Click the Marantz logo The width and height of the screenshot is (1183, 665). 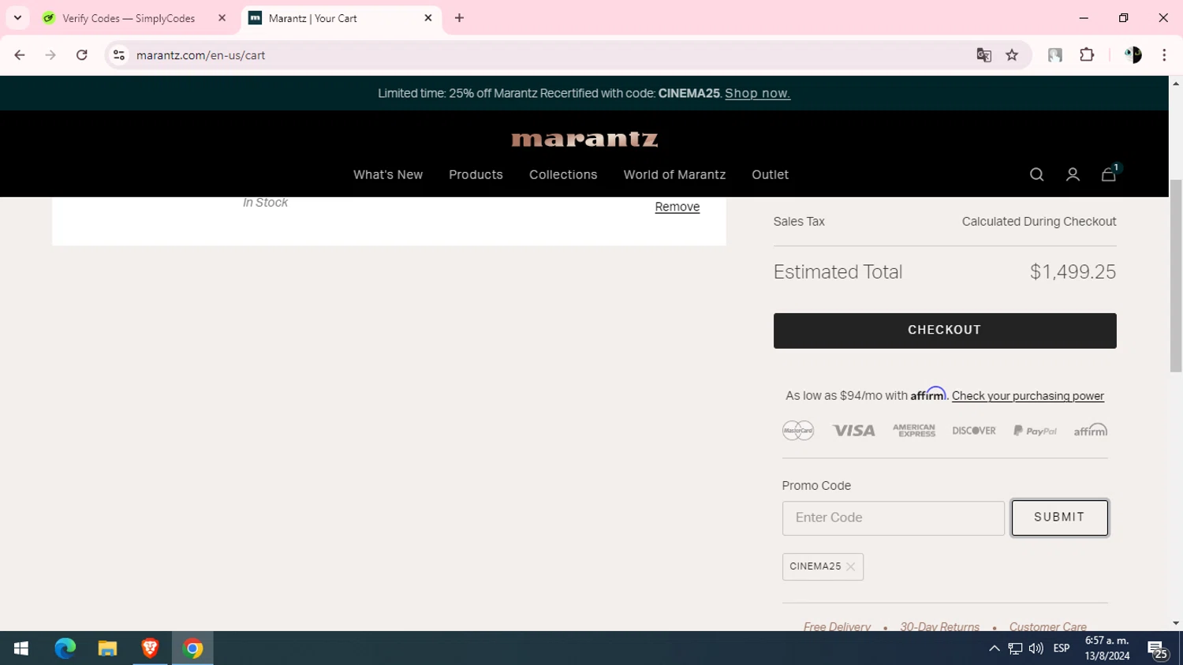(584, 140)
